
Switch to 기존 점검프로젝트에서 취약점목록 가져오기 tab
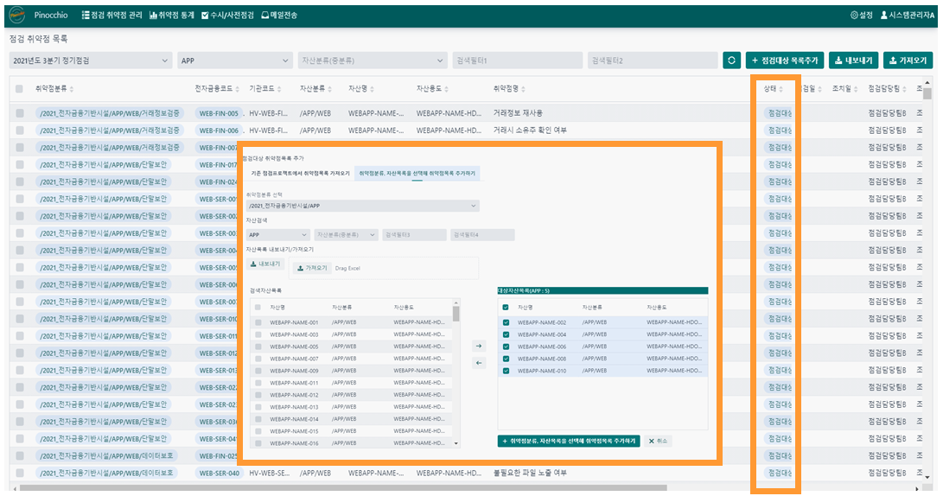(x=300, y=173)
